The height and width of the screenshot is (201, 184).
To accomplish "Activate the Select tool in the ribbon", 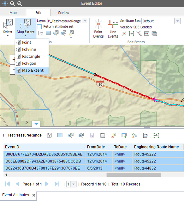I will coord(8,26).
